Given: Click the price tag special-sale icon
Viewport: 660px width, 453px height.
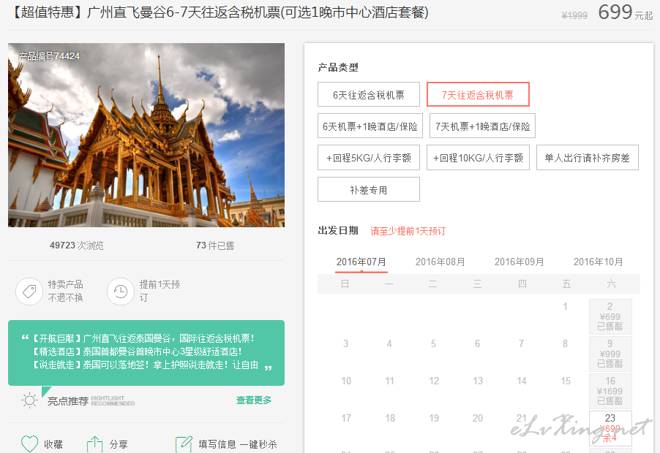Looking at the screenshot, I should pos(29,291).
